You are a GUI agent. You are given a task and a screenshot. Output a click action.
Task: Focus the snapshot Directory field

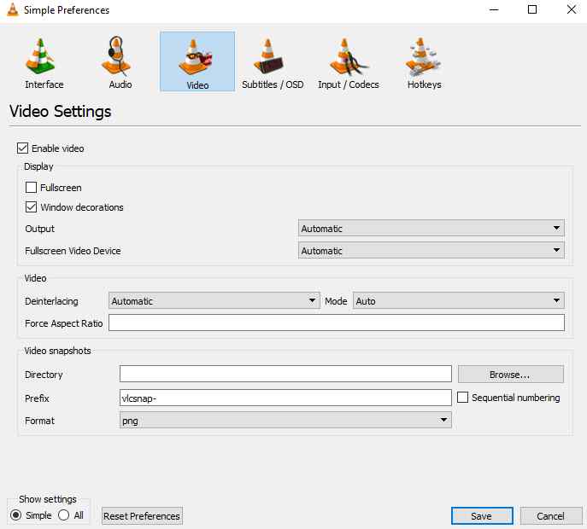(x=285, y=374)
